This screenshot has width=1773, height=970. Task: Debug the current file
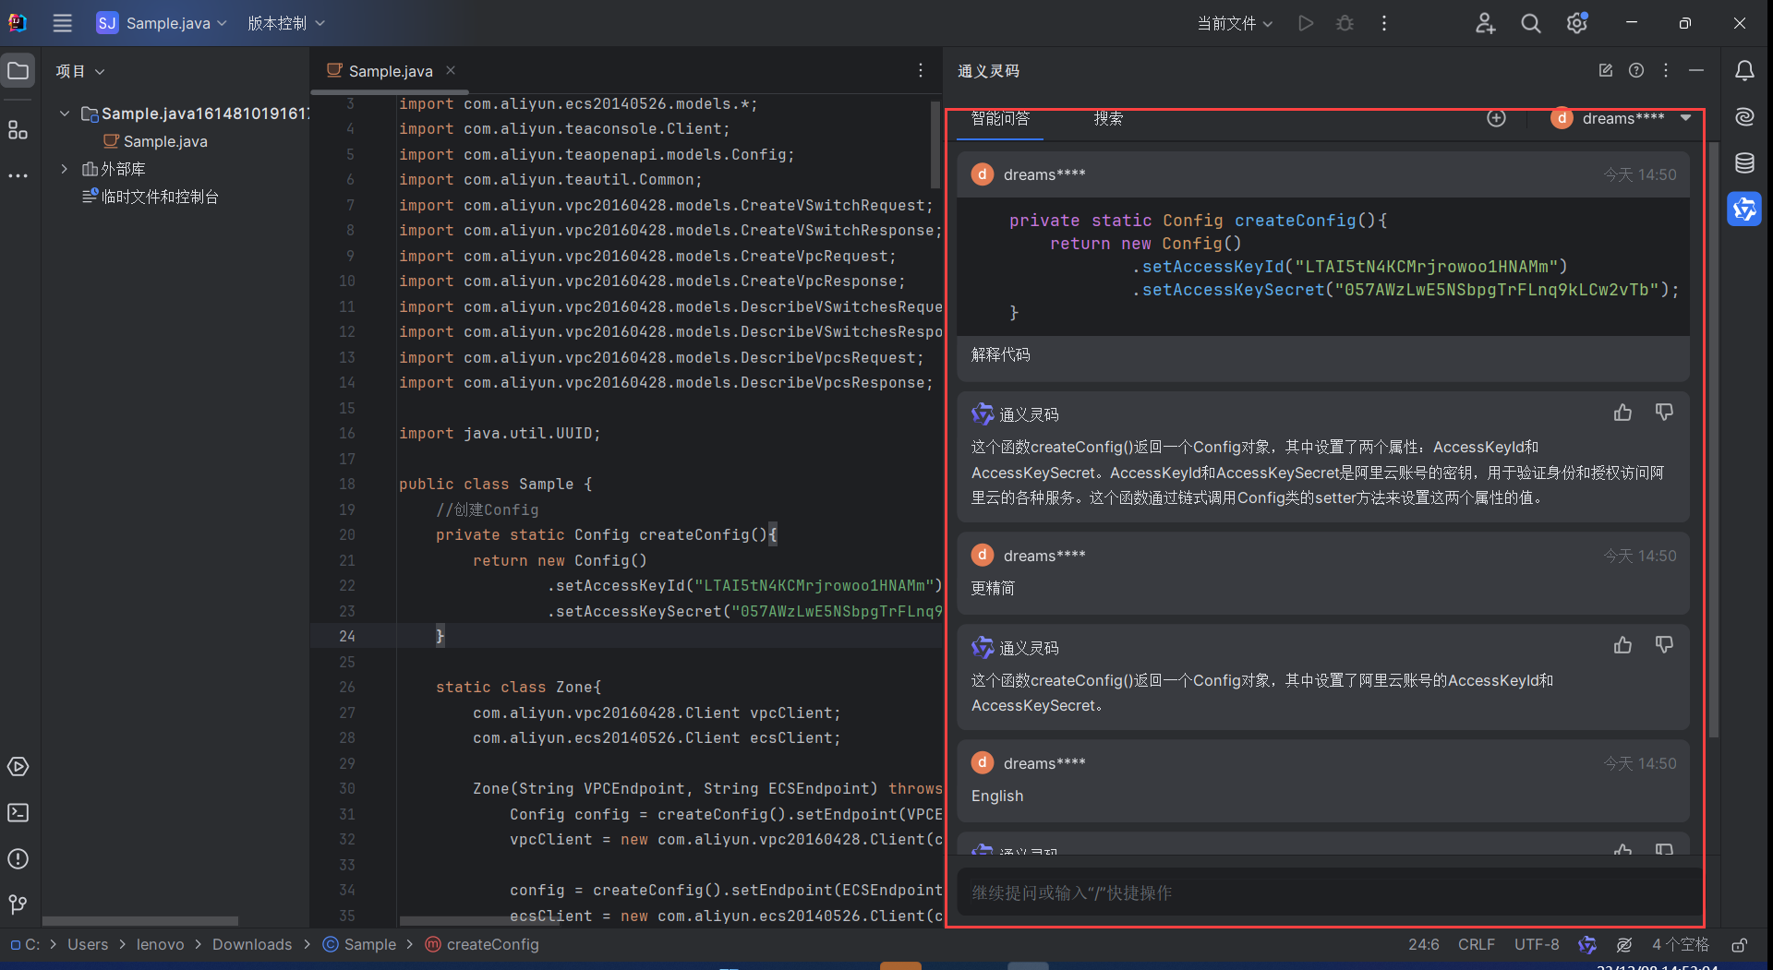(1345, 23)
